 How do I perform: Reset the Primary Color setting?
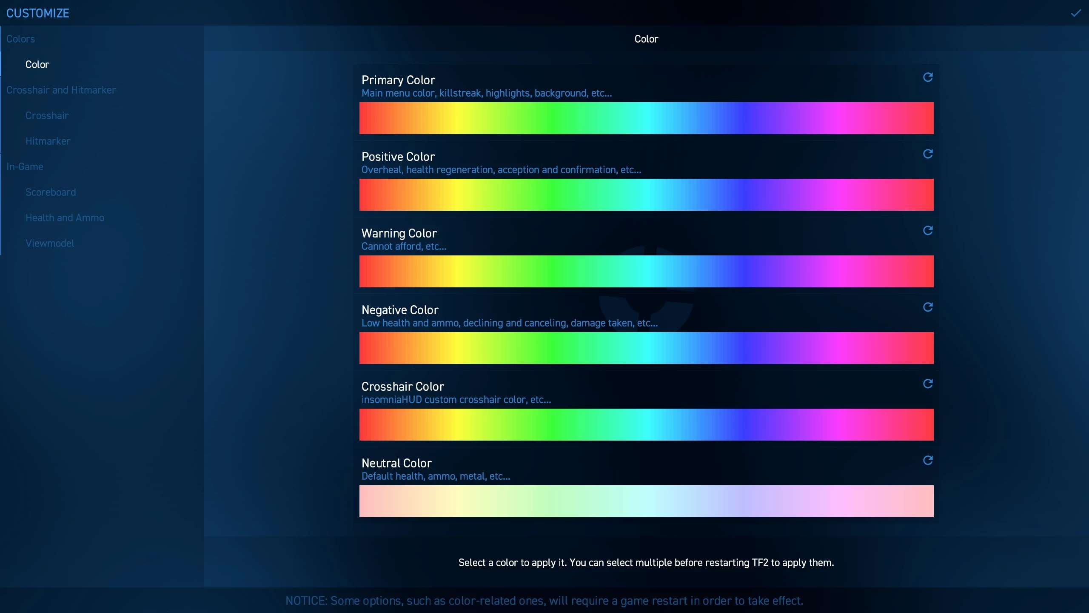[x=928, y=77]
